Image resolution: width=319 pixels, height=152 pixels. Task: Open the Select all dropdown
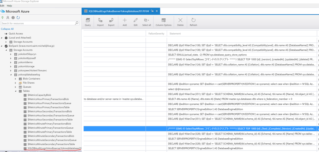click(x=146, y=22)
